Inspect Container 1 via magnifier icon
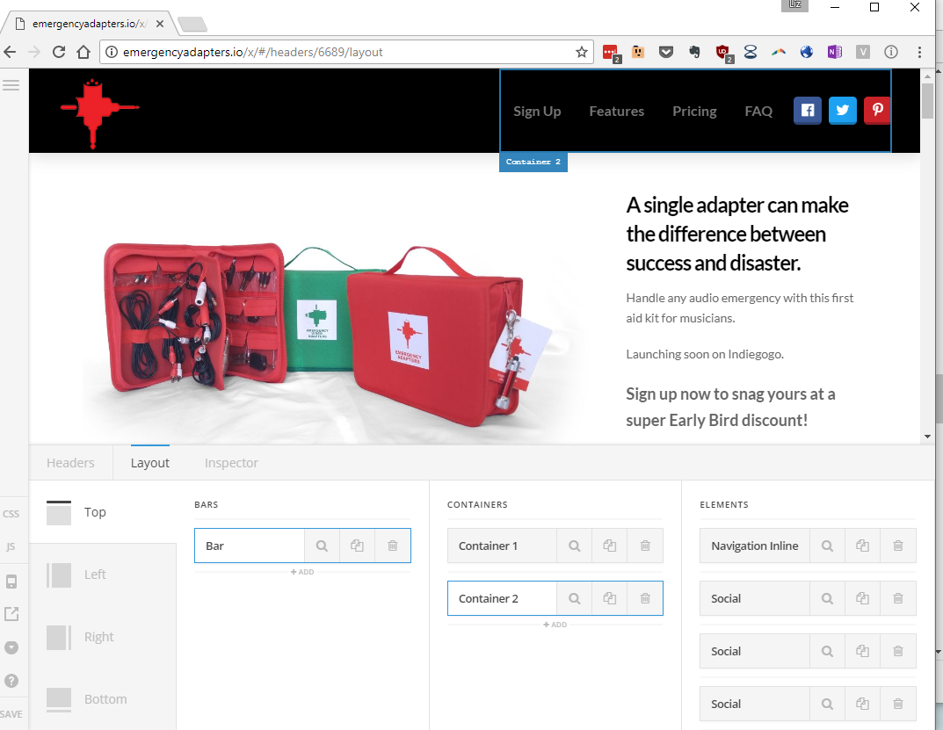Image resolution: width=943 pixels, height=730 pixels. [x=575, y=546]
